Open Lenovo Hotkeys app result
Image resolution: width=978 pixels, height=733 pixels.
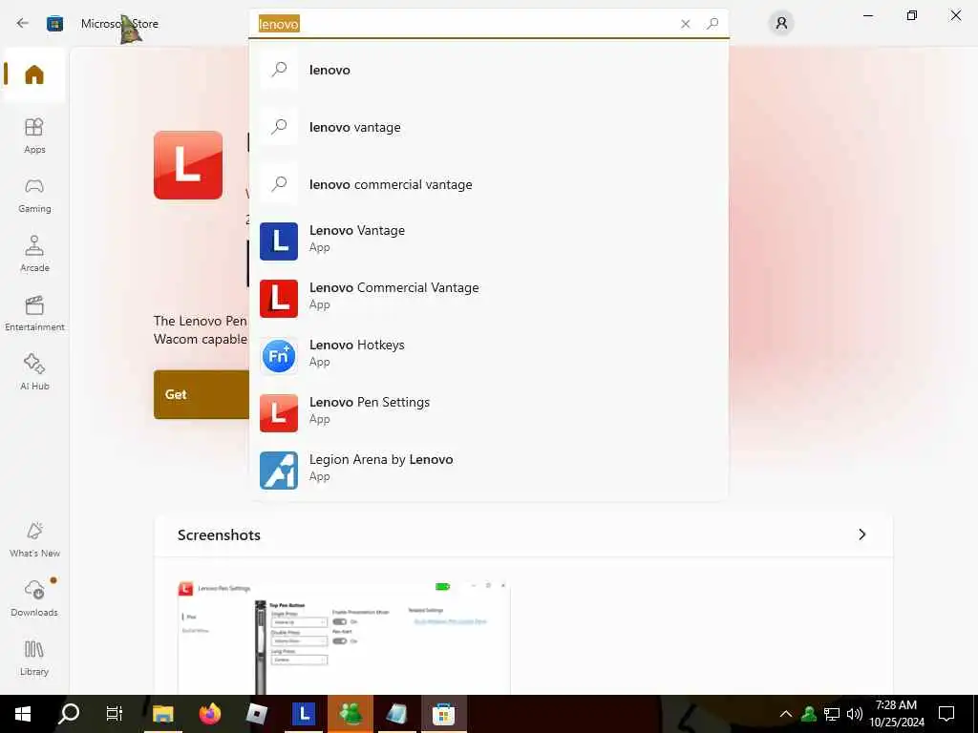coord(488,355)
